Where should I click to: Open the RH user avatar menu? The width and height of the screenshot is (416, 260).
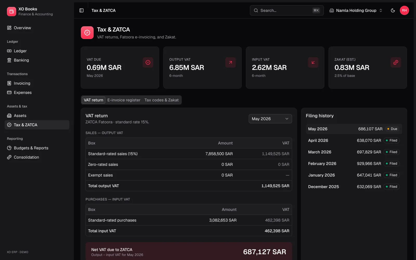point(404,10)
